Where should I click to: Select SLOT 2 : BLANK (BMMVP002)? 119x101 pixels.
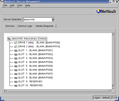point(34,54)
